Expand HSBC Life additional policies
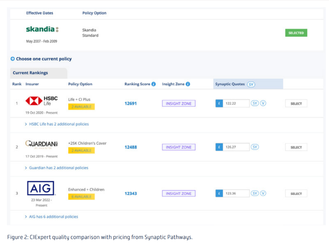Screen dimensions: 329x244 tap(57, 124)
